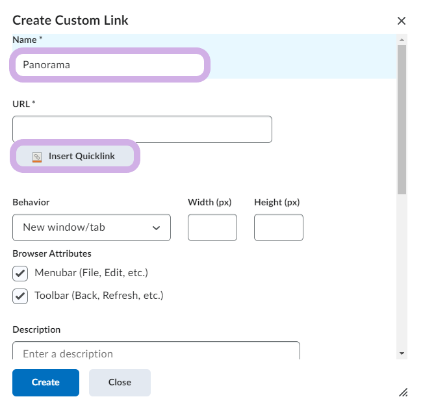This screenshot has width=423, height=412.
Task: Close the dialog with the X icon
Action: pyautogui.click(x=402, y=21)
